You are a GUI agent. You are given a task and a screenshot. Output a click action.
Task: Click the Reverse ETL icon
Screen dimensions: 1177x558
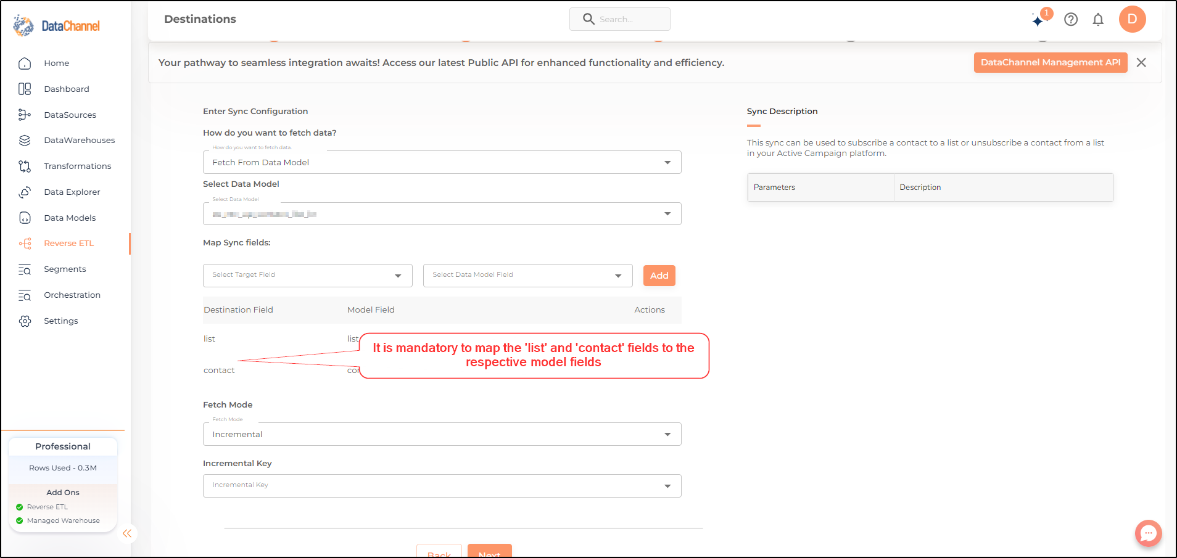click(x=25, y=244)
